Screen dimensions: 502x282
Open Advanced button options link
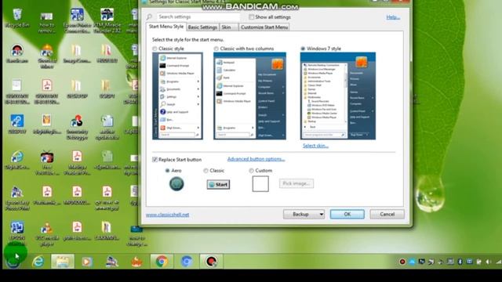[256, 159]
